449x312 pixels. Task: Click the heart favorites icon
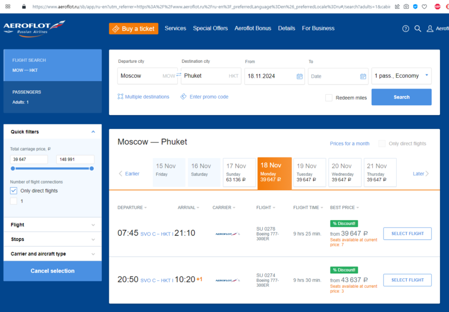[x=424, y=6]
